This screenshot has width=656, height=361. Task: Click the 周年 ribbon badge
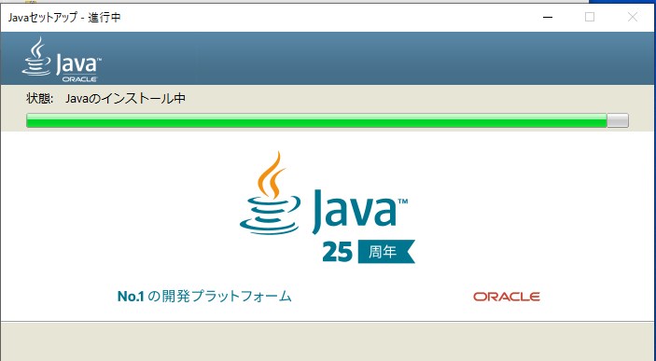tap(386, 252)
